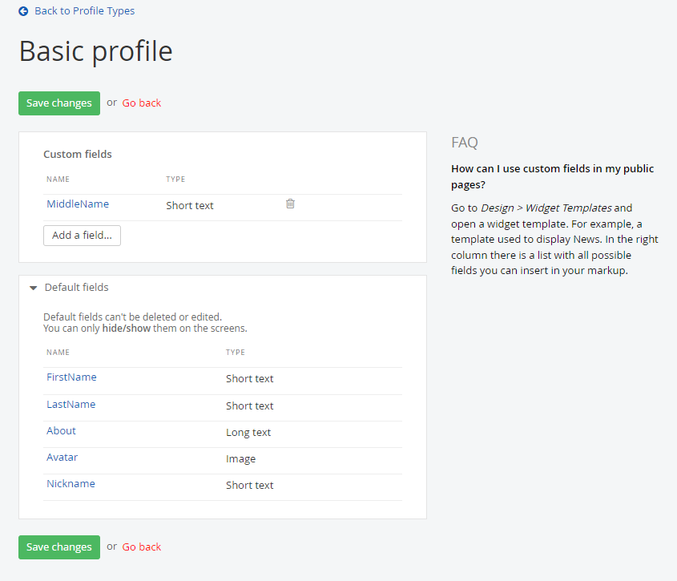Delete the MiddleName field with trash icon
Screen dimensions: 677x581
click(290, 204)
